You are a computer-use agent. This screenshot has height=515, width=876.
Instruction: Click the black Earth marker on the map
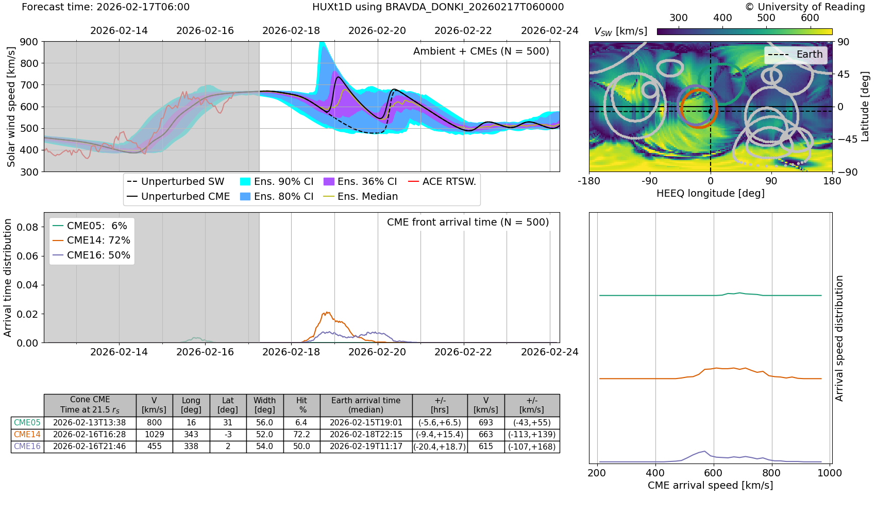tap(710, 111)
